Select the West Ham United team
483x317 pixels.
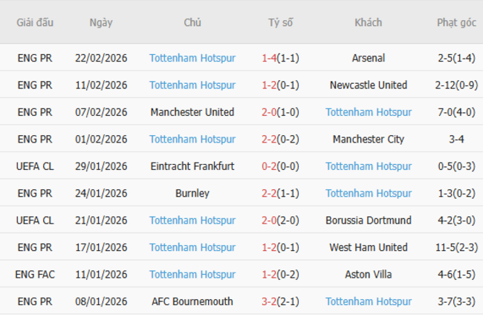click(x=369, y=248)
